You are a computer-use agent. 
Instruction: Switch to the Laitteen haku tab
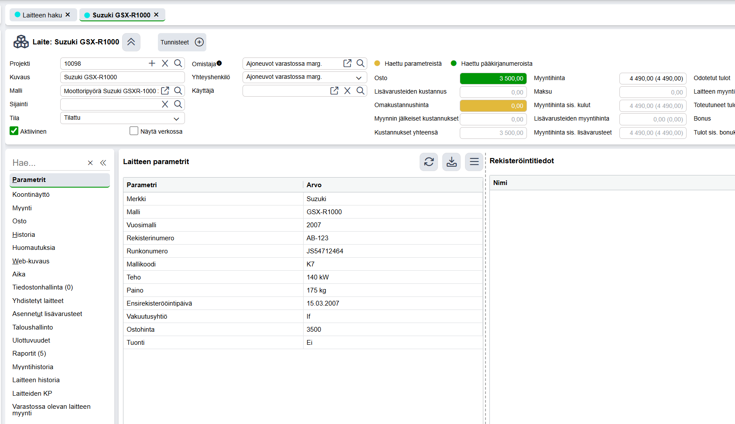click(42, 15)
